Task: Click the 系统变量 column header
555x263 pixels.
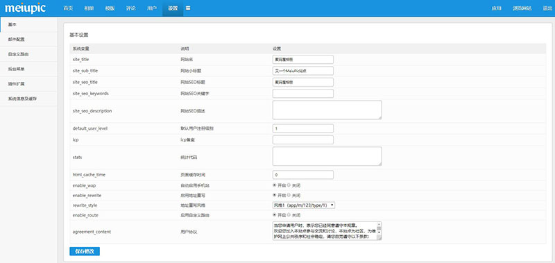Action: pos(80,49)
